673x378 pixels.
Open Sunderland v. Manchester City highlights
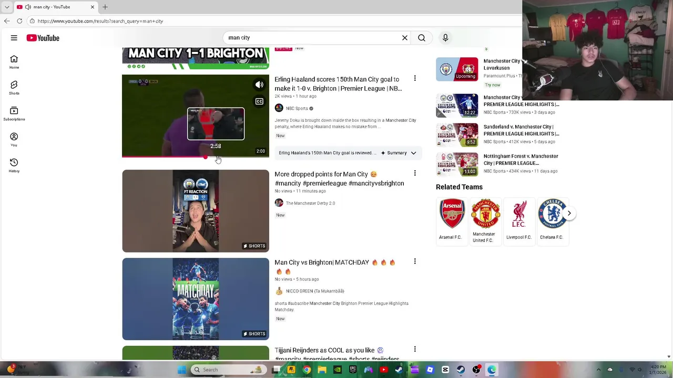[521, 130]
